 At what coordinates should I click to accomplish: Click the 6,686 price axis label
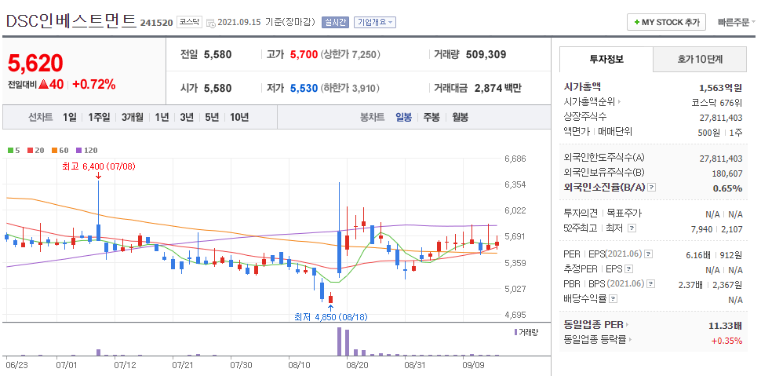tap(515, 159)
